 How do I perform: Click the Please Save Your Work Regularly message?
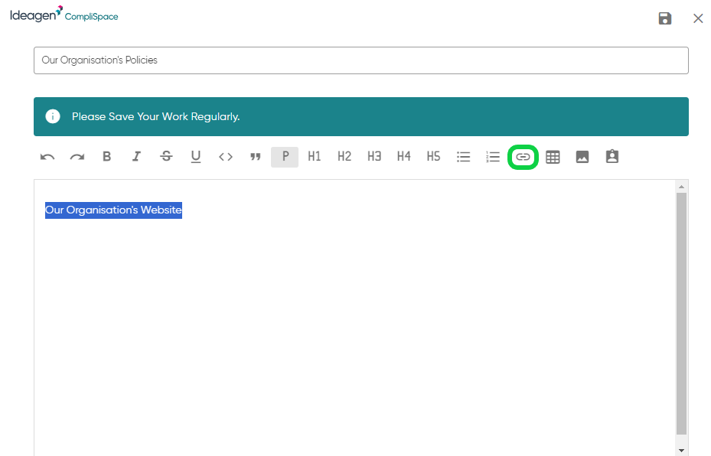tap(156, 116)
